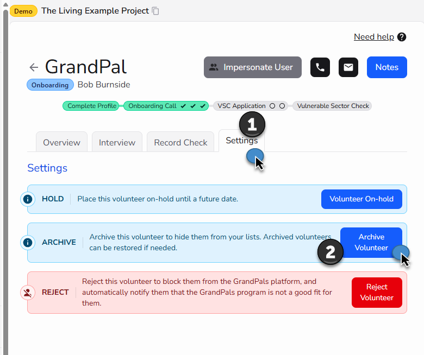Screen dimensions: 424x355
Task: Click the Volunteer On-hold button
Action: (361, 199)
